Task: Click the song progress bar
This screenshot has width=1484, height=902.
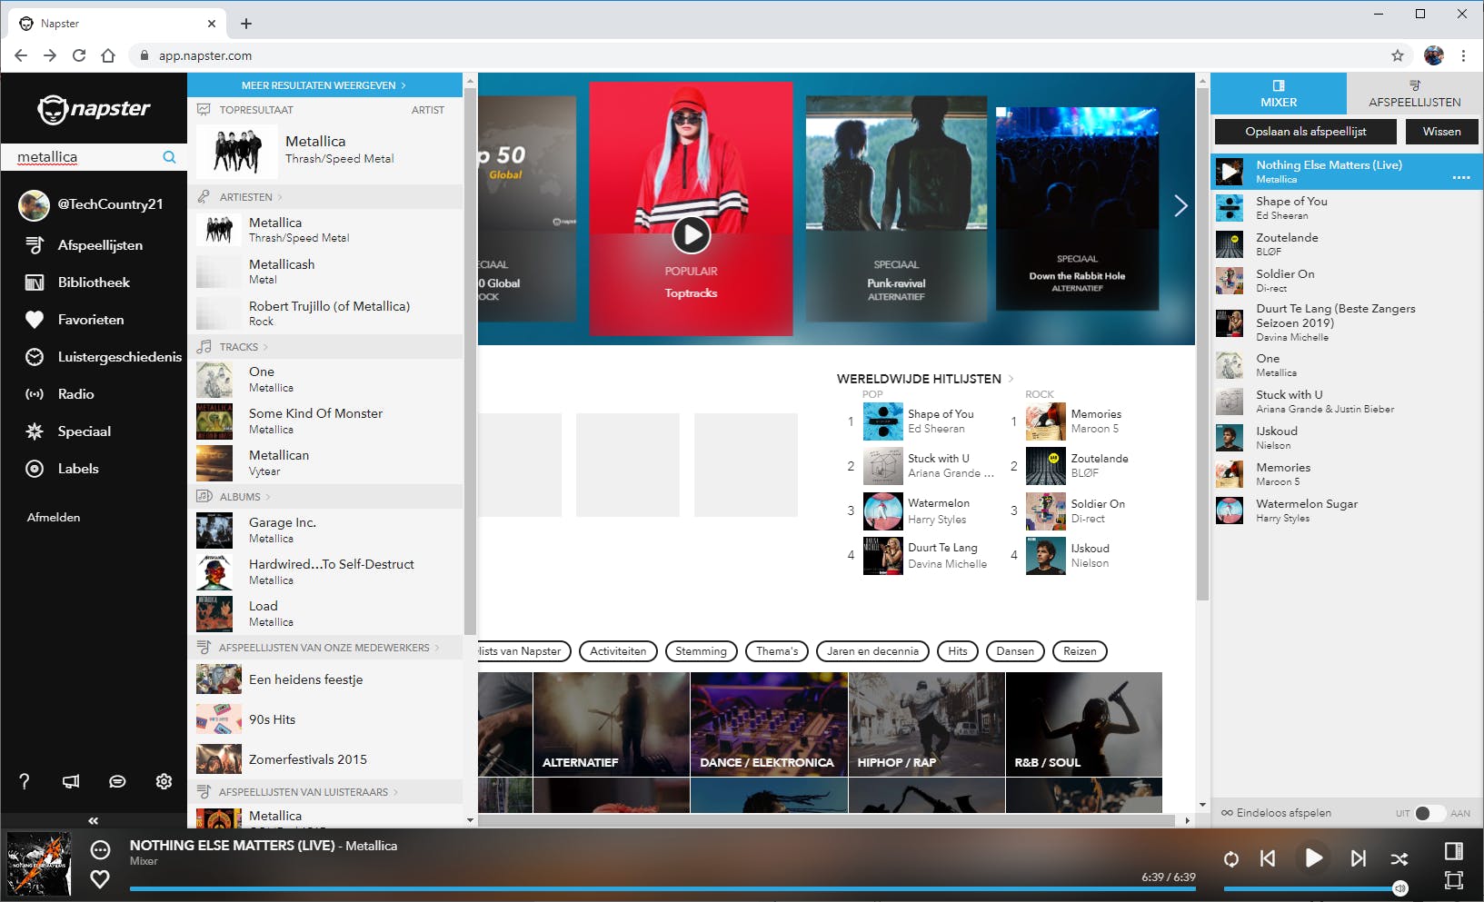Action: [x=662, y=889]
